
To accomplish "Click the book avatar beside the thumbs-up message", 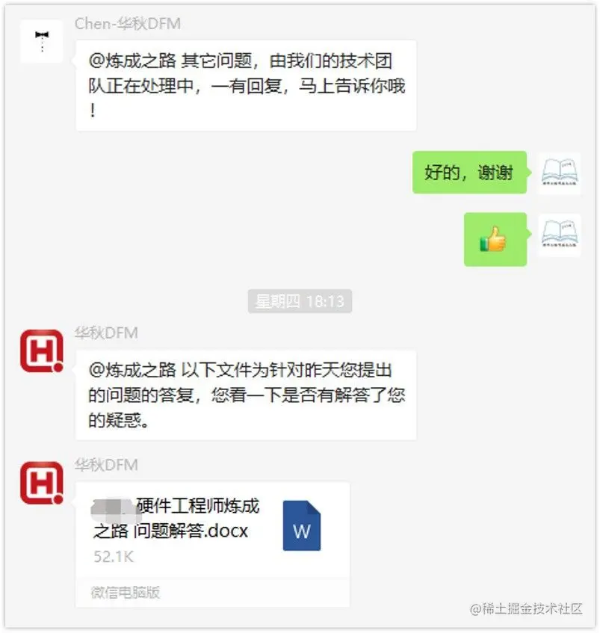I will 559,235.
